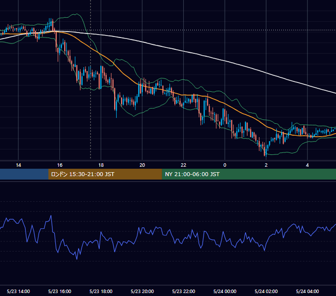The height and width of the screenshot is (296, 336).
Task: Click the 5/24 04:00 date label
Action: [x=307, y=291]
